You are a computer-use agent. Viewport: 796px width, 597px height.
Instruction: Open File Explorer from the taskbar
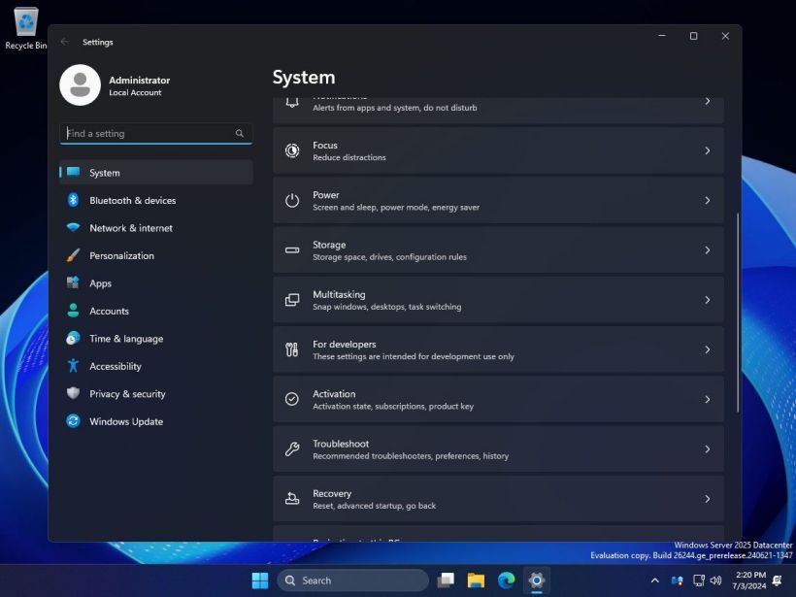[476, 580]
